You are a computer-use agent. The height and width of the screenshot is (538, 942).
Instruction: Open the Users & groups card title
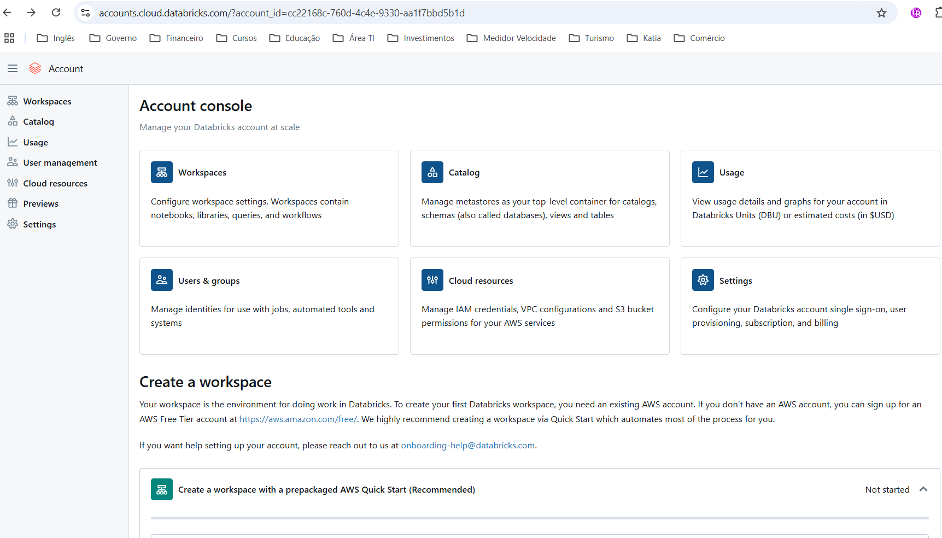[x=209, y=280]
